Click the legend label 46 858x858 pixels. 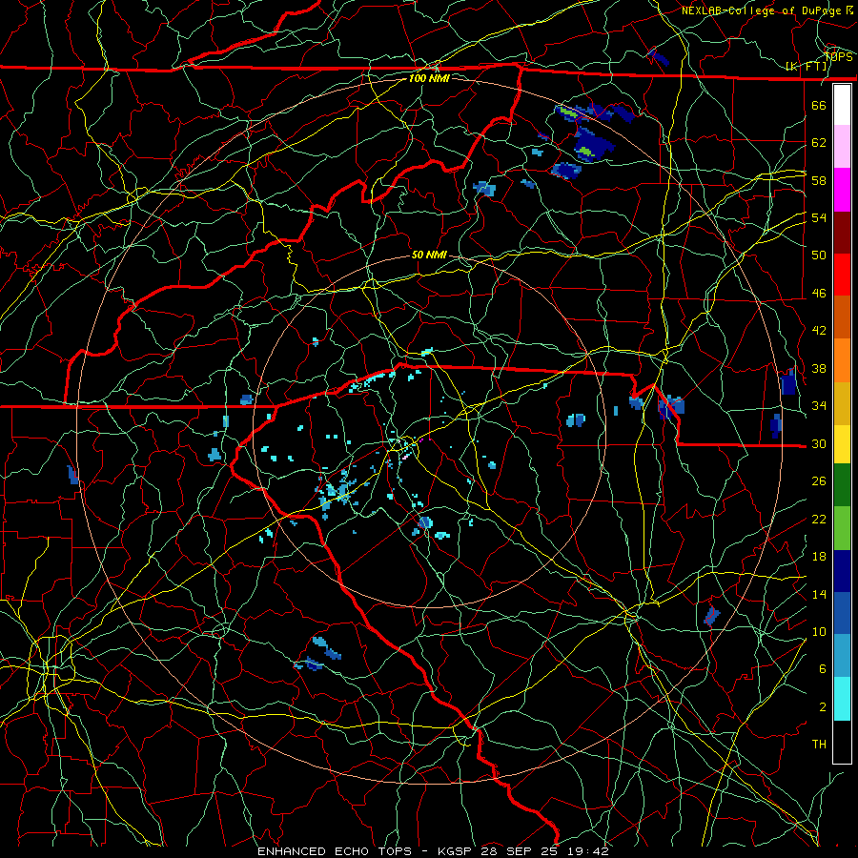pyautogui.click(x=819, y=294)
